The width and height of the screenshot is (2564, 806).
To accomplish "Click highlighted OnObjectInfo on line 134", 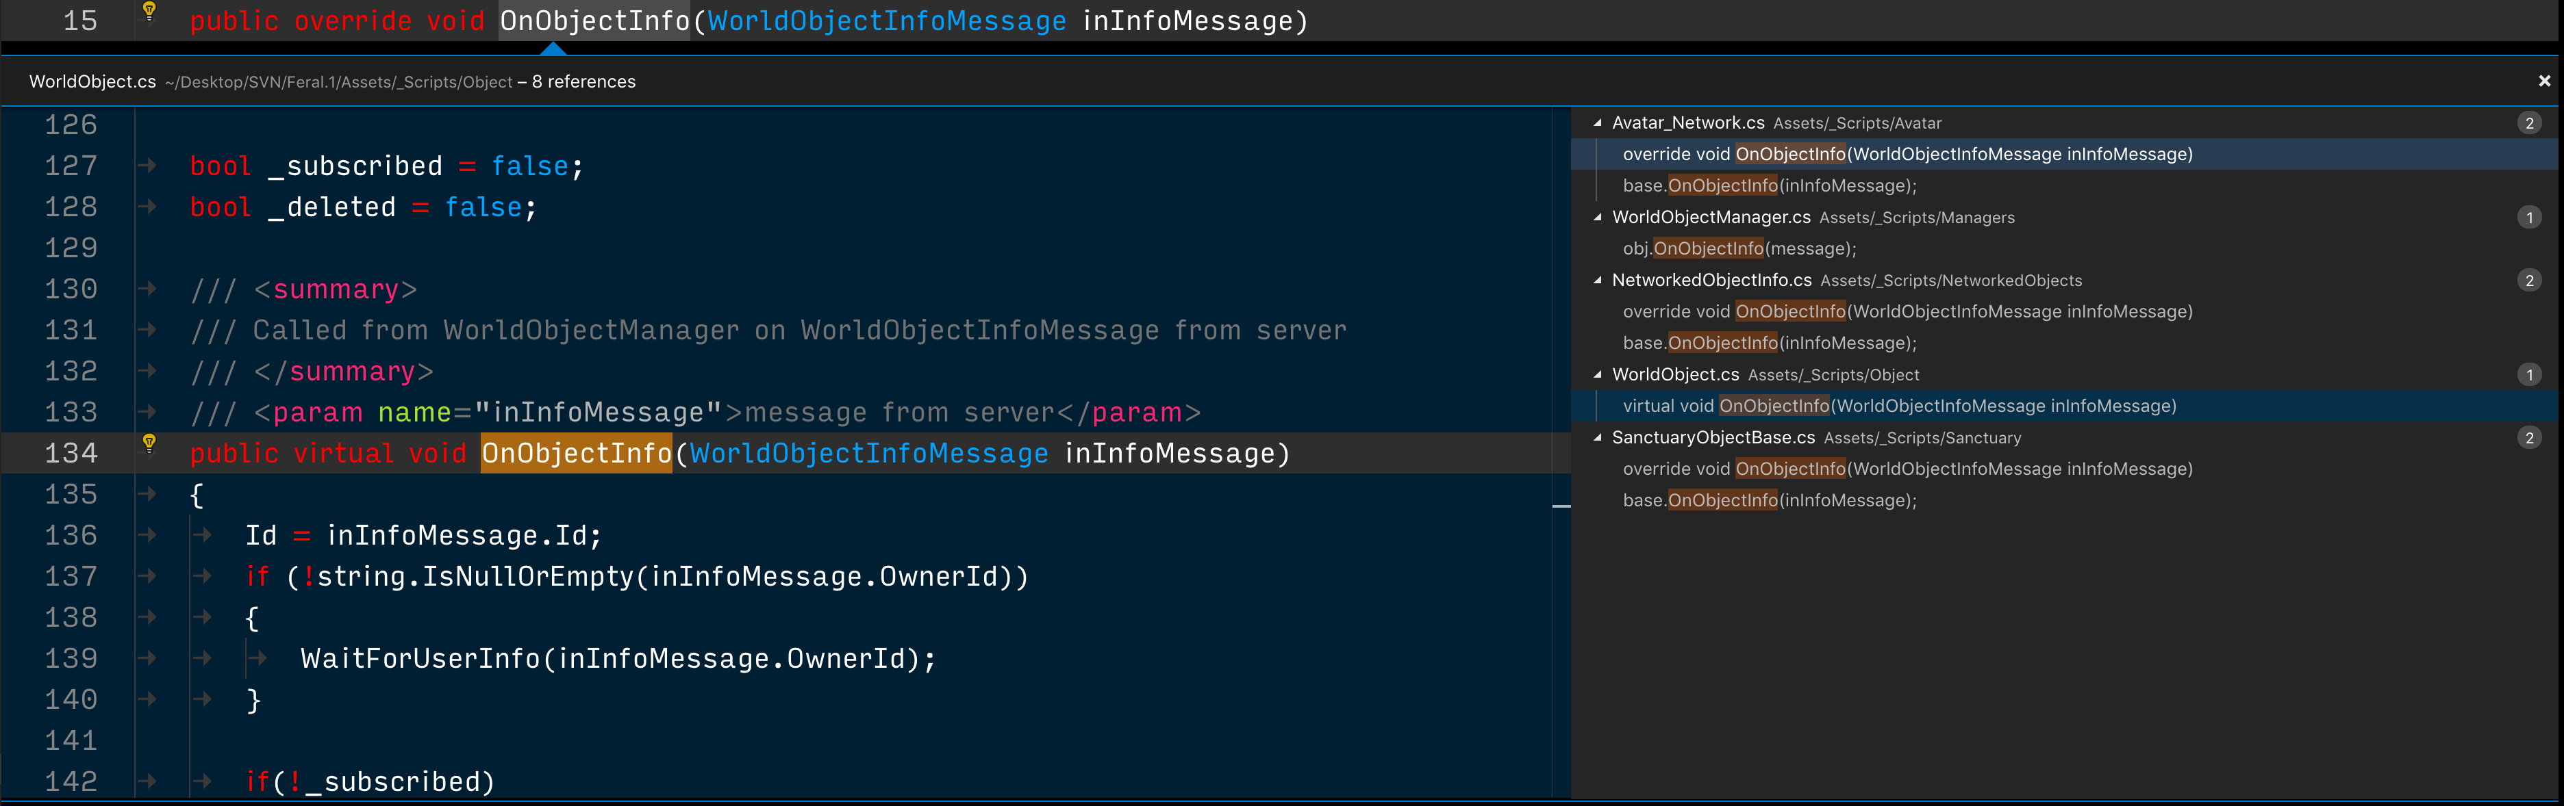I will (577, 454).
